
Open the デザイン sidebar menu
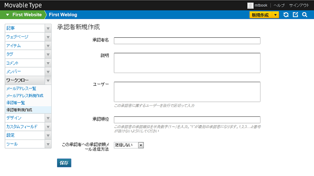25,118
